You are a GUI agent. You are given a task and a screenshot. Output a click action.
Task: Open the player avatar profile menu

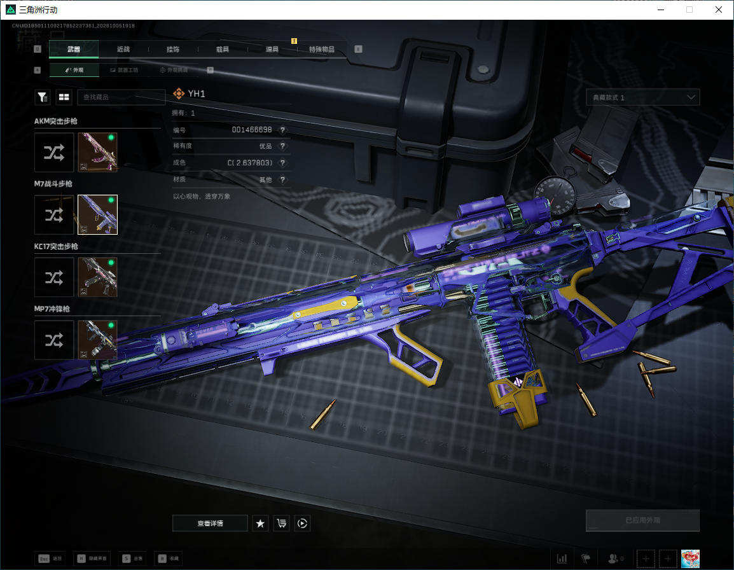pos(690,559)
